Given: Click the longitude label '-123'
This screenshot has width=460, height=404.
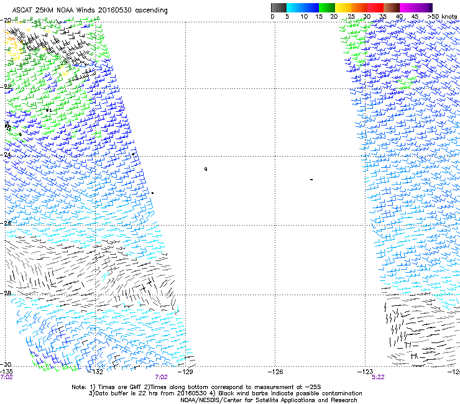Looking at the screenshot, I should click(x=366, y=372).
